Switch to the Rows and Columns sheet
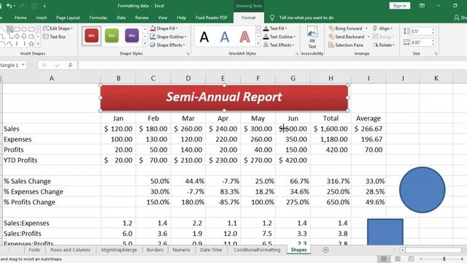467x263 pixels. click(70, 250)
